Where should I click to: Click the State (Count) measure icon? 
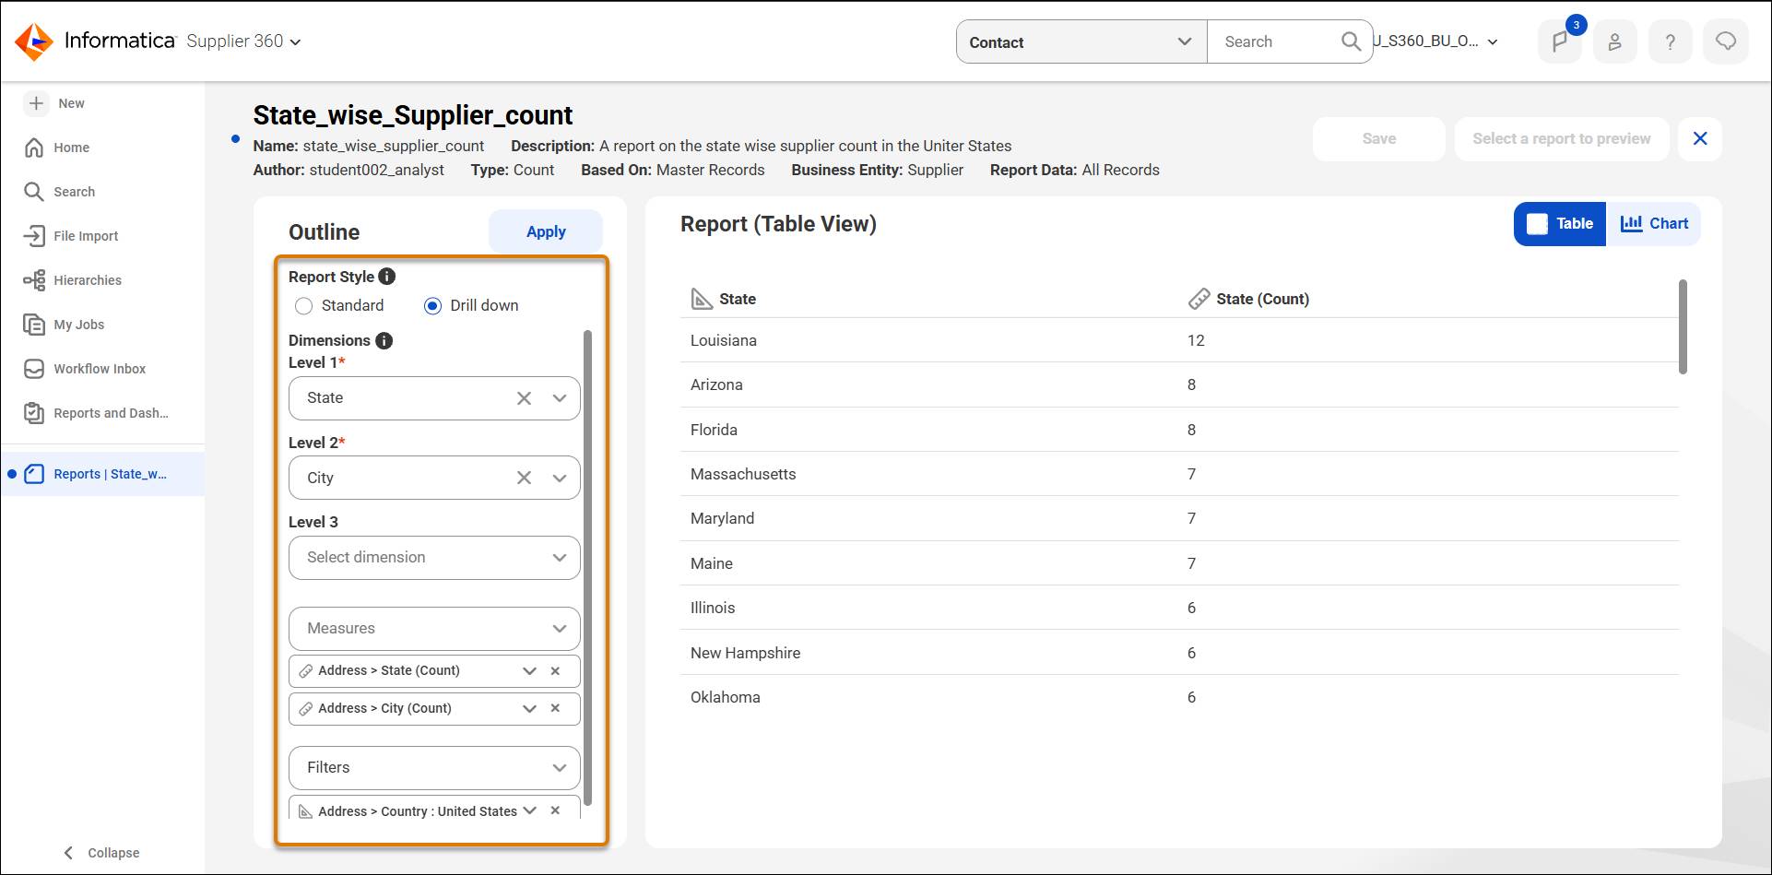tap(1199, 299)
